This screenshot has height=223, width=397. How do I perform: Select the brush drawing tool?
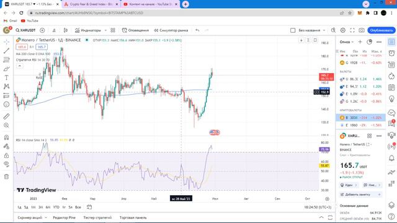click(x=7, y=69)
